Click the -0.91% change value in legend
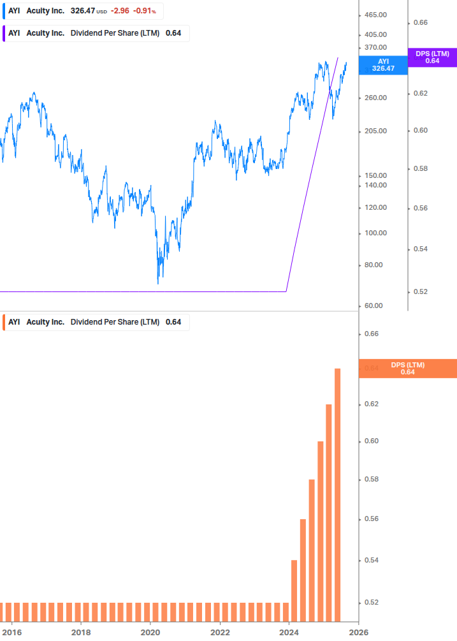Screen dimensions: 457x641 (x=145, y=11)
